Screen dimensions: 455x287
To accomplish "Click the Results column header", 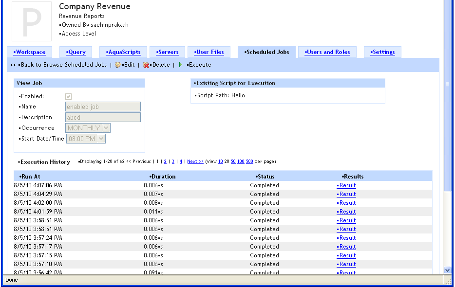I will (x=353, y=177).
